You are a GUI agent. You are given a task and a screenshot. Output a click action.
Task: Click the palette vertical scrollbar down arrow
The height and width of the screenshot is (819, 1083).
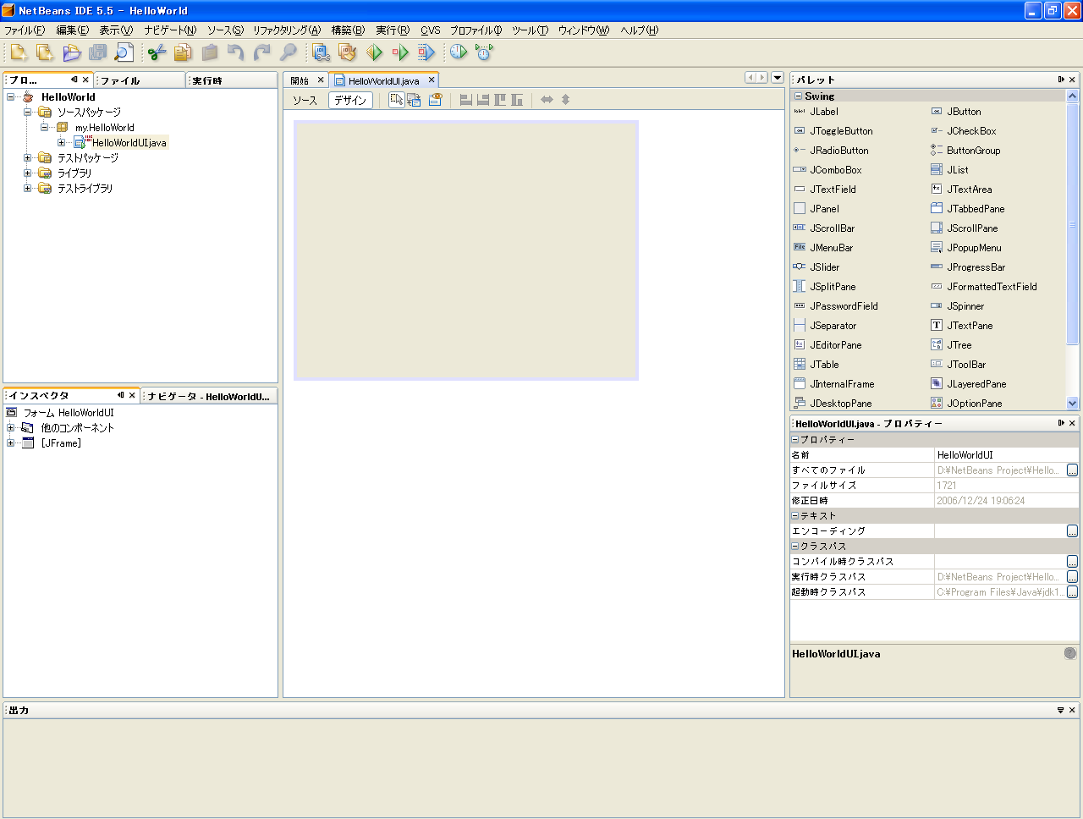pyautogui.click(x=1072, y=404)
